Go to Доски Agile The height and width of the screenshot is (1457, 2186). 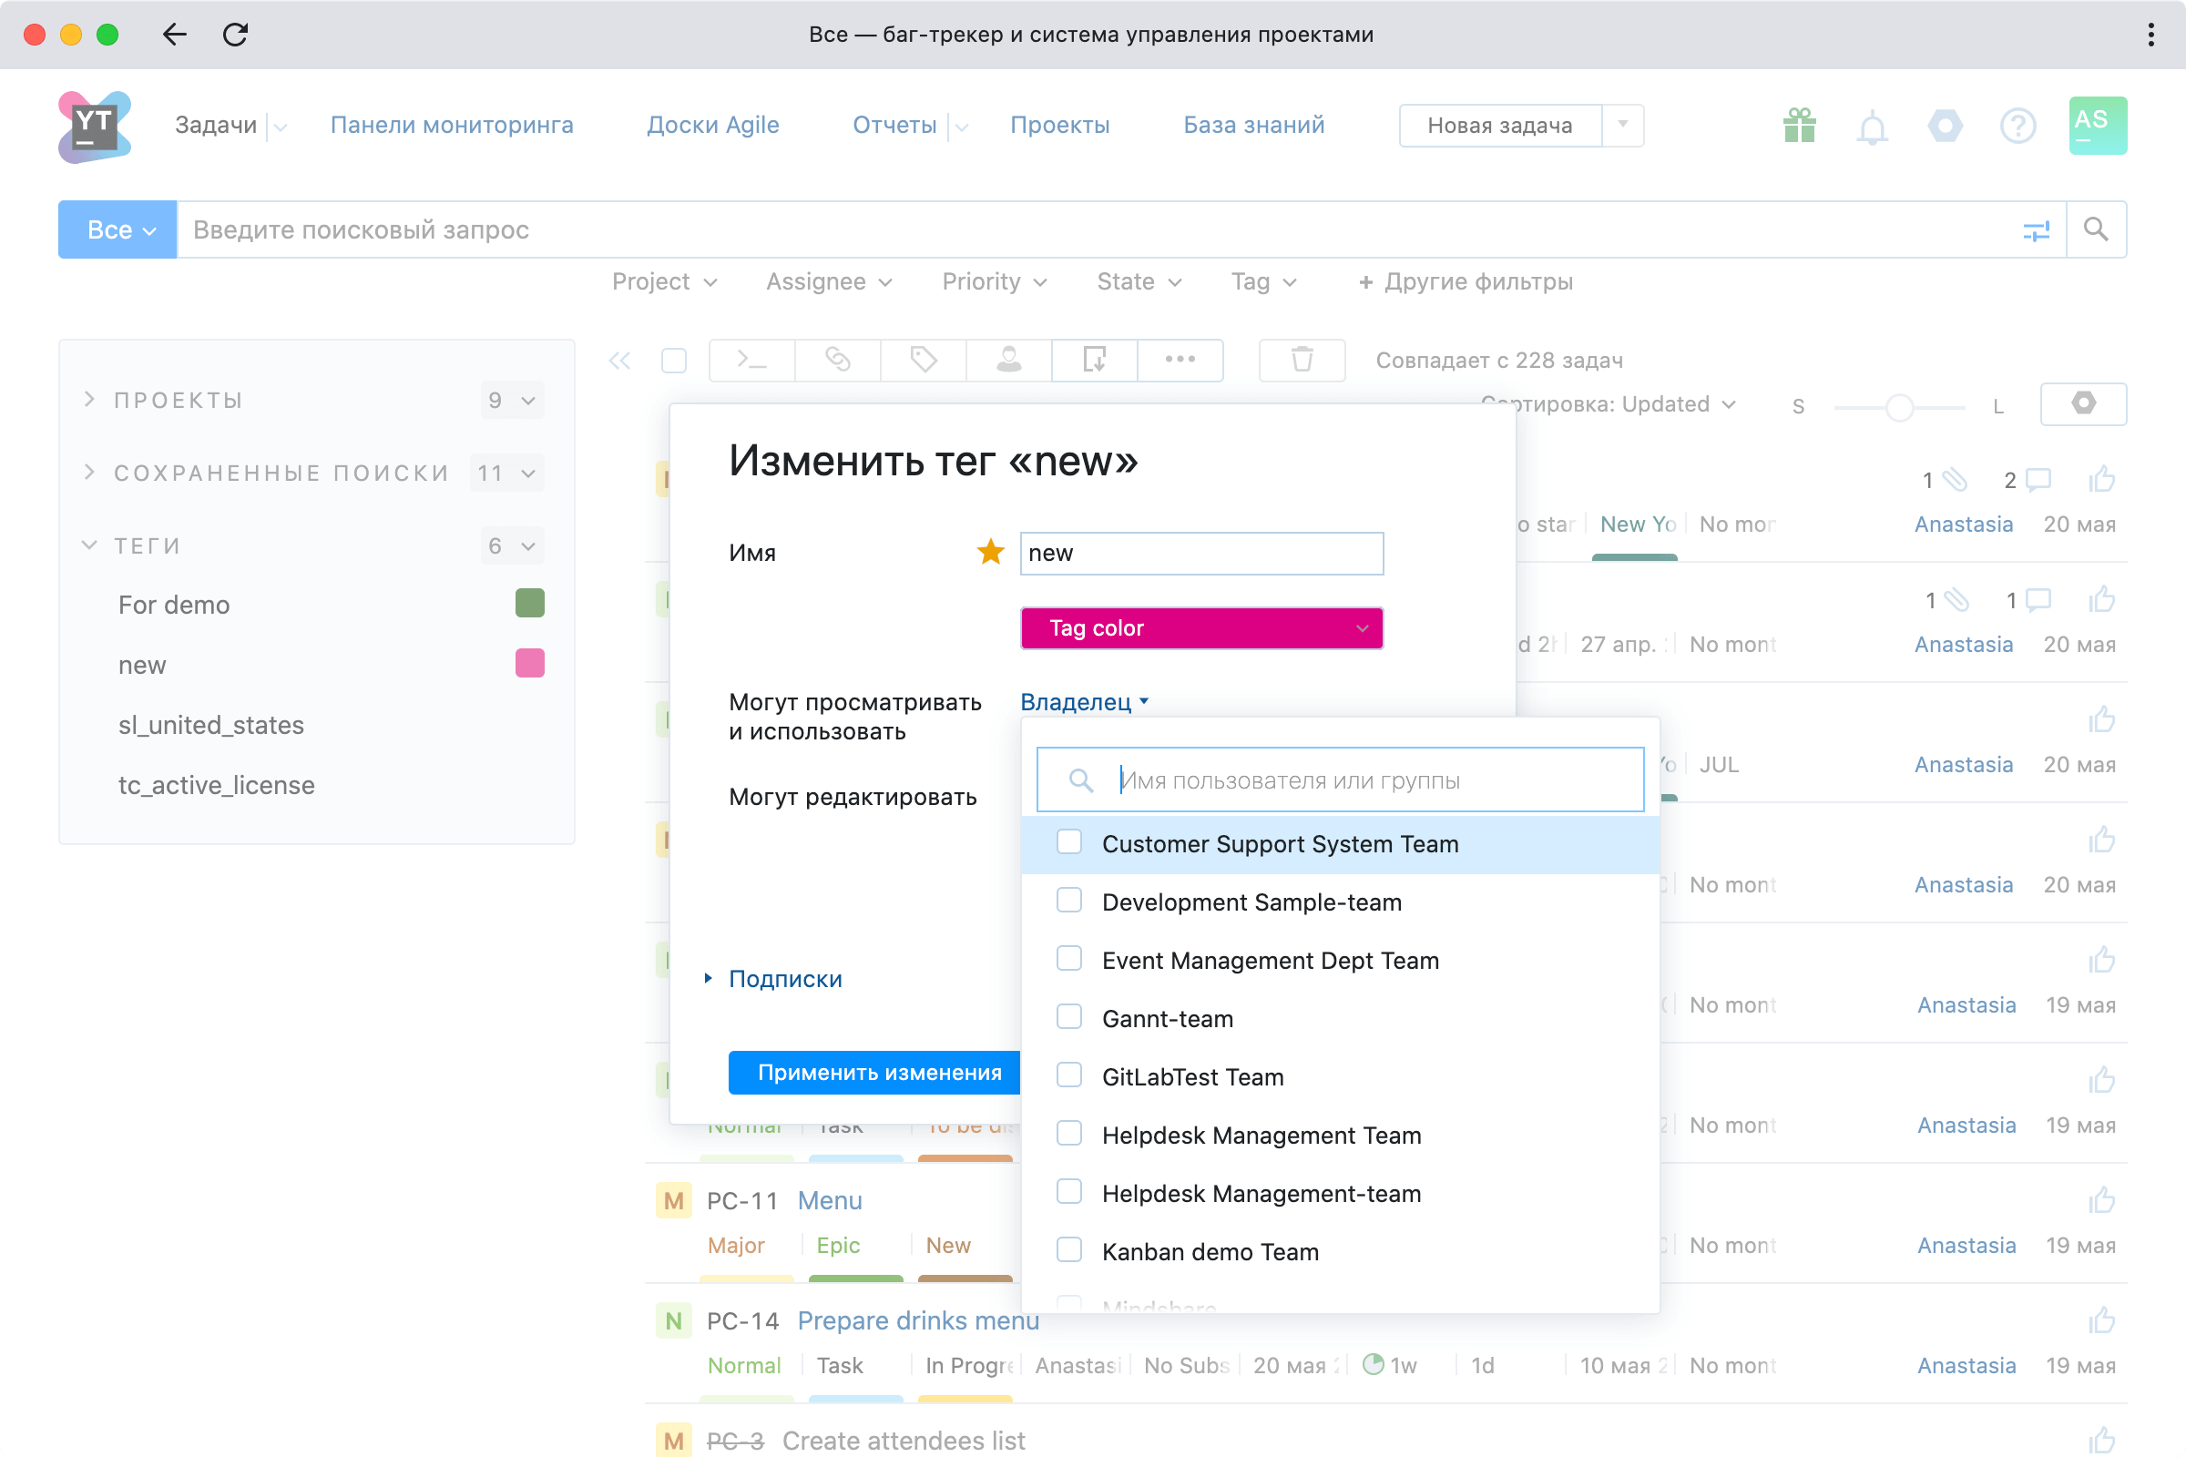coord(713,126)
